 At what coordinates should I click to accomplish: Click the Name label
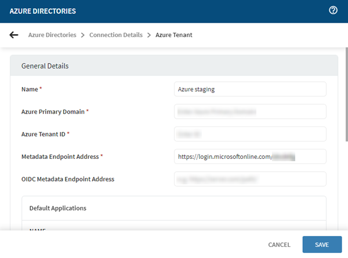point(30,89)
